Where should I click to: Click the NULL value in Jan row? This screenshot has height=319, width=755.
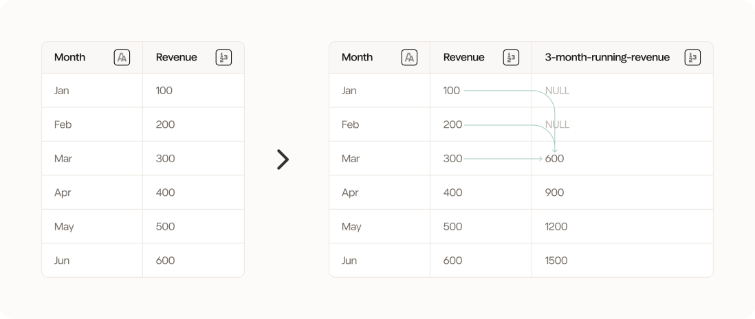pos(557,91)
